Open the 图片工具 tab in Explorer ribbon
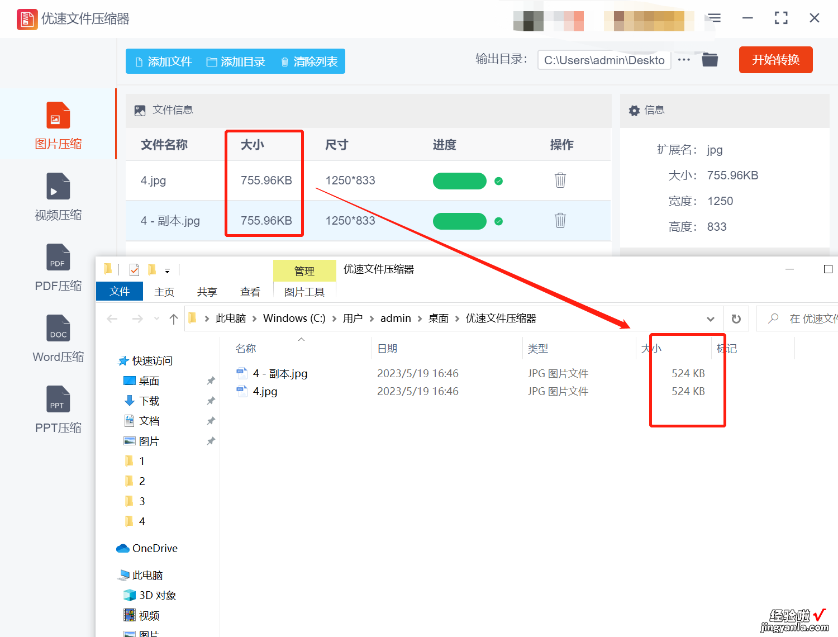This screenshot has height=637, width=838. (x=304, y=292)
